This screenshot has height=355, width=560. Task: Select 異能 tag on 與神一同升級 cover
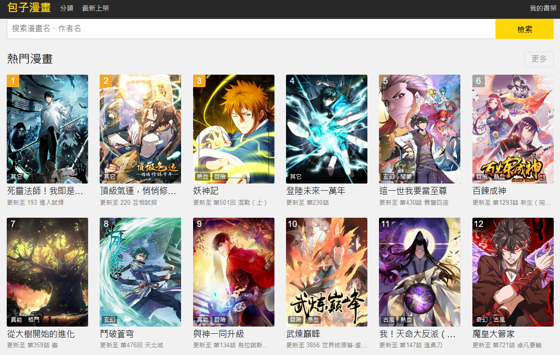click(203, 320)
